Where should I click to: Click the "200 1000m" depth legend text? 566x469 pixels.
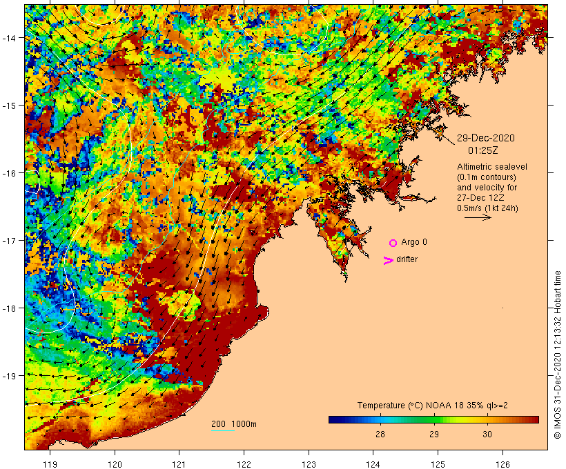point(234,424)
